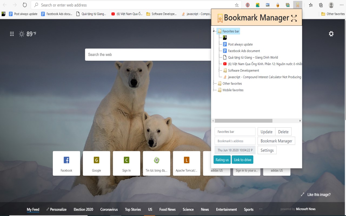Viewport: 346px width, 216px height.
Task: Open the Coronavirus feed tab
Action: (x=109, y=209)
